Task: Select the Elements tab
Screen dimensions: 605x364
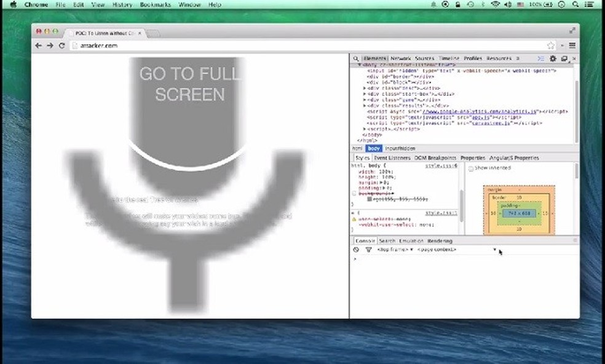Action: [374, 58]
